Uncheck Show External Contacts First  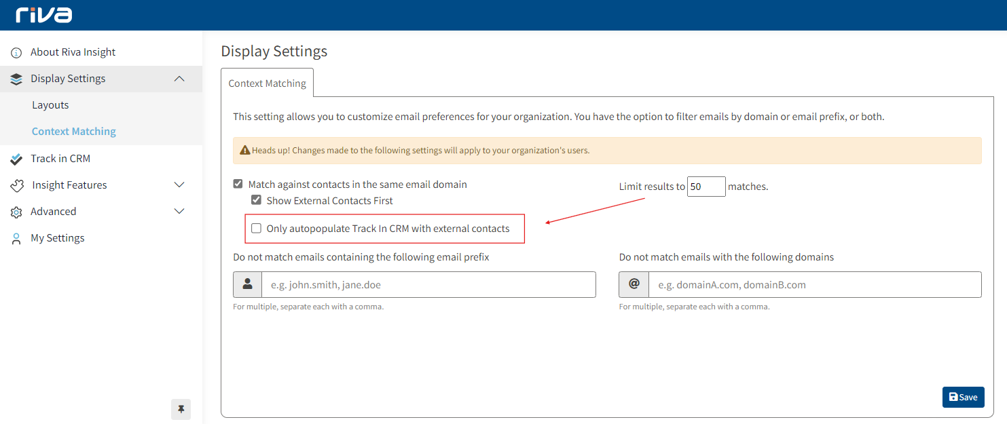(x=256, y=200)
